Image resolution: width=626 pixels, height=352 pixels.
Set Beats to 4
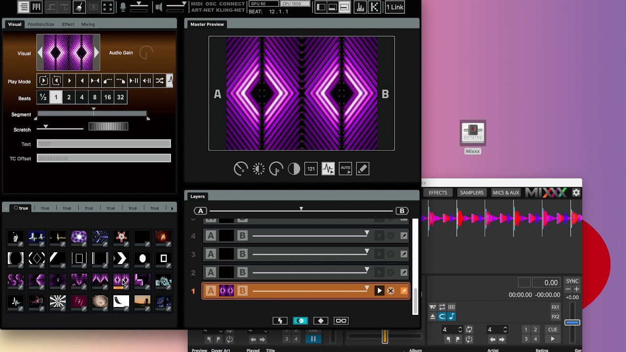82,97
